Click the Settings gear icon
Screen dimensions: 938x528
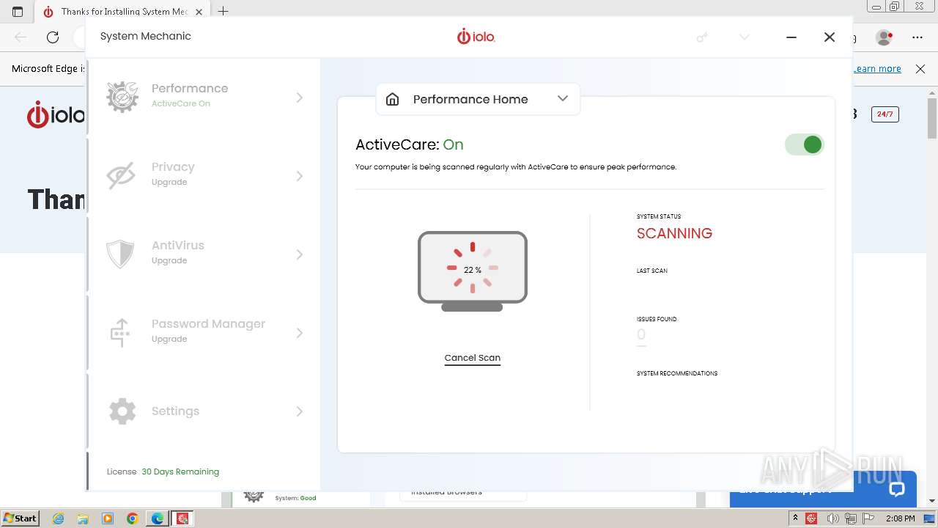(x=122, y=411)
